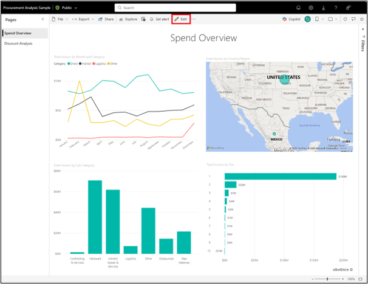Image resolution: width=368 pixels, height=284 pixels.
Task: Click the Microsoft Bing logo on map
Action: pos(216,148)
